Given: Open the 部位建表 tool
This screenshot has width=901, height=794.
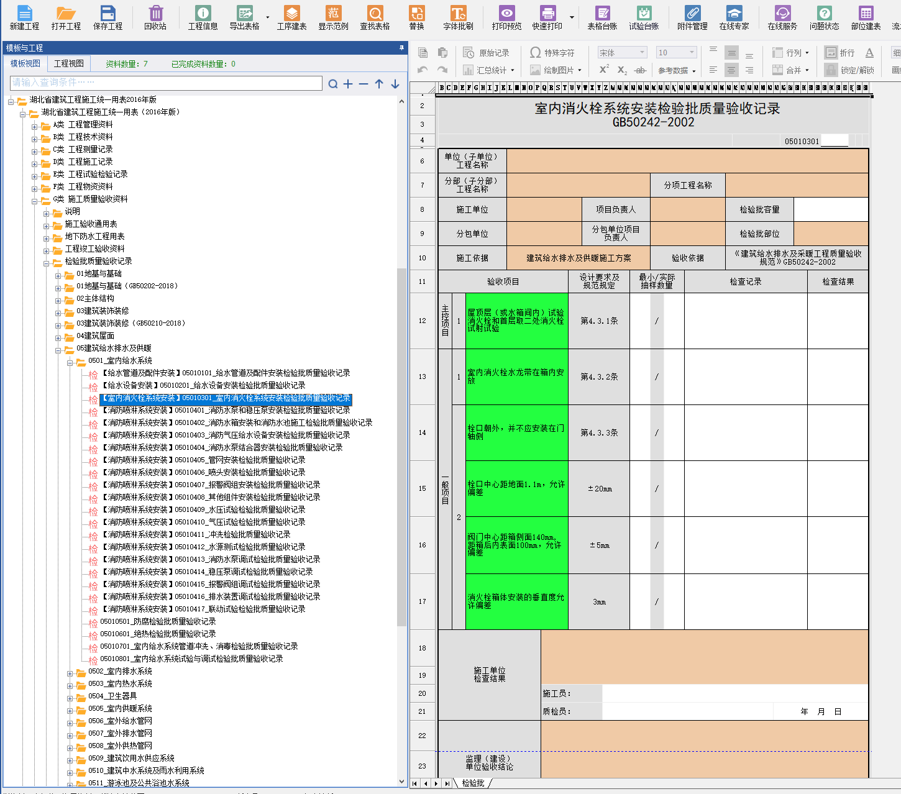Looking at the screenshot, I should [x=866, y=17].
